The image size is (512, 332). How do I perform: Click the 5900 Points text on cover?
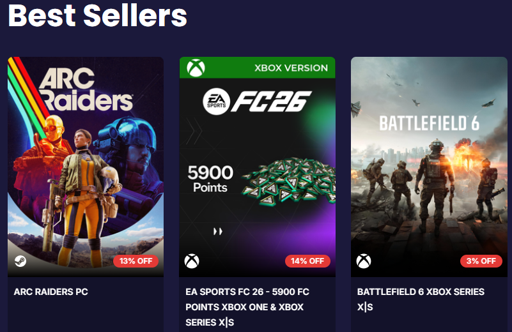[x=210, y=179]
